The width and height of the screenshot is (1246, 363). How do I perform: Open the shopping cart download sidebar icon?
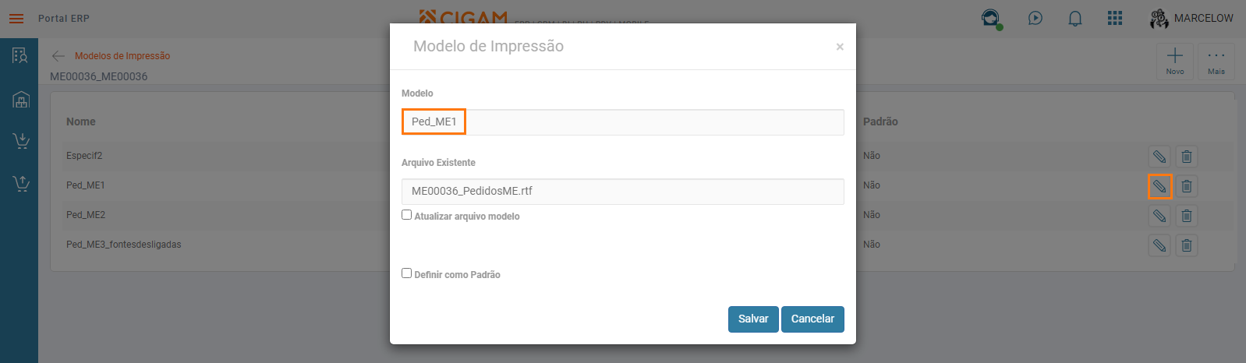tap(21, 141)
